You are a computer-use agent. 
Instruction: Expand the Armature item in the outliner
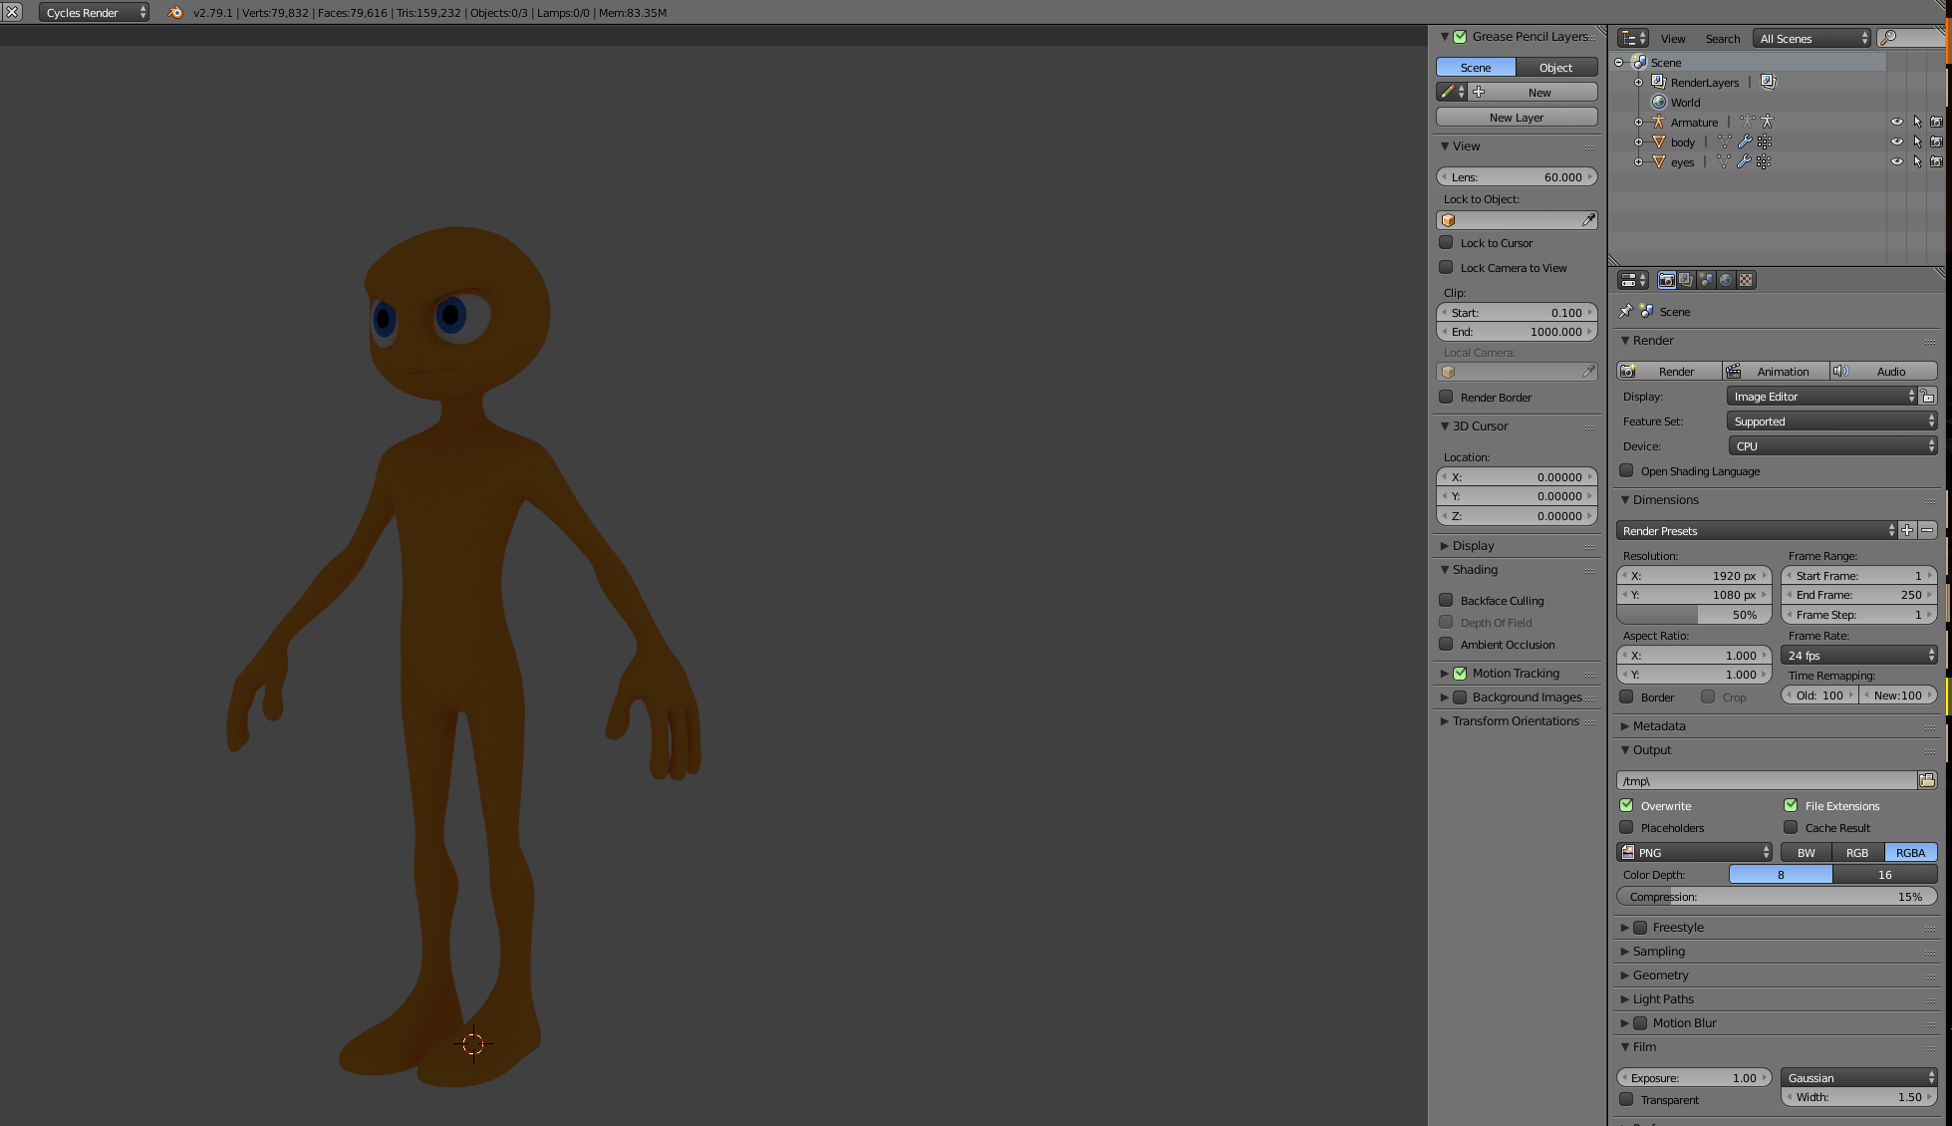coord(1638,122)
